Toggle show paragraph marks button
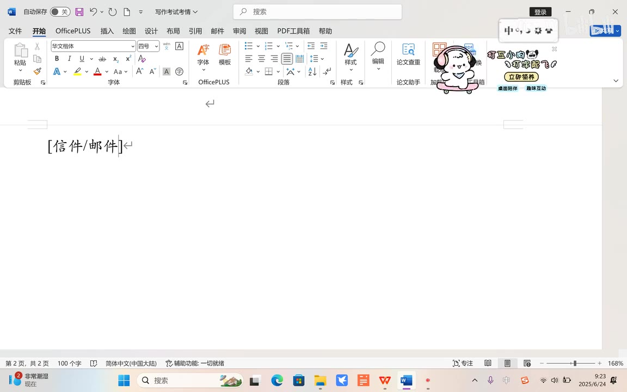627x392 pixels. [x=327, y=71]
